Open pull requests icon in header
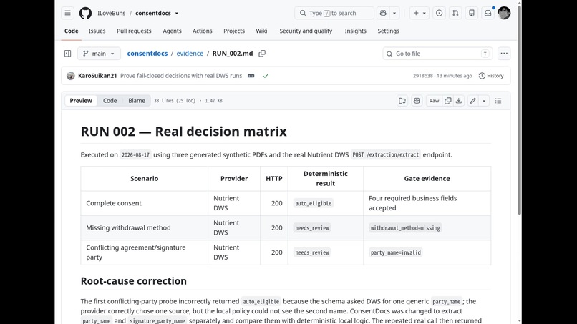 (x=455, y=14)
